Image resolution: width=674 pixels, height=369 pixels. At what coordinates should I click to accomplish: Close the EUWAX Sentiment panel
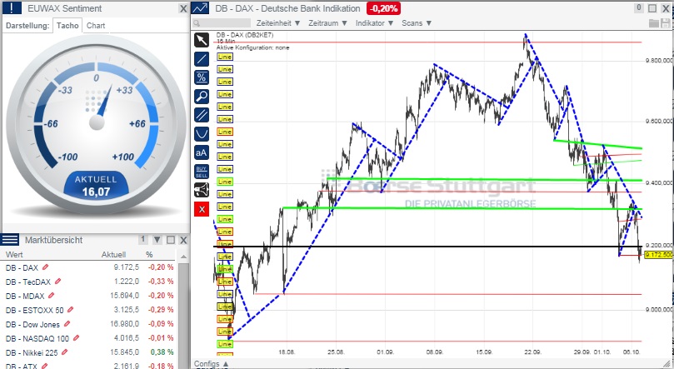(x=183, y=8)
